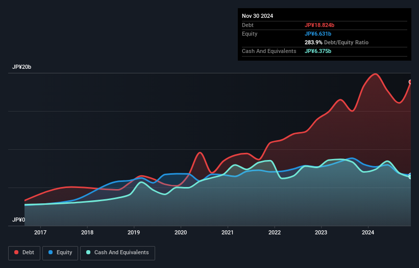Click the JP¥20b y-axis label
419x268 pixels.
[x=21, y=67]
